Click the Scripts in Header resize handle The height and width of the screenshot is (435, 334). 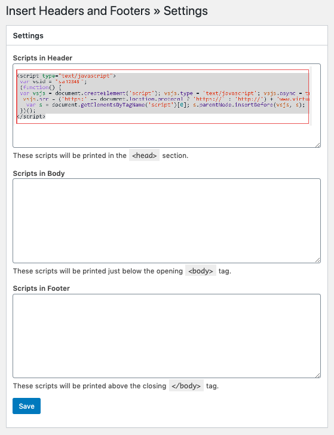pyautogui.click(x=318, y=145)
